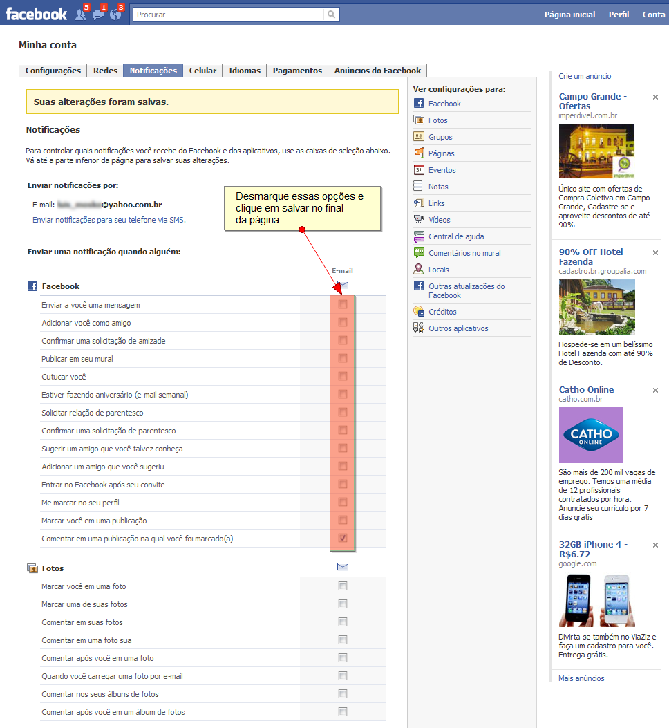Viewport: 669px width, 728px height.
Task: Click the Fotos sidebar icon
Action: pos(419,120)
